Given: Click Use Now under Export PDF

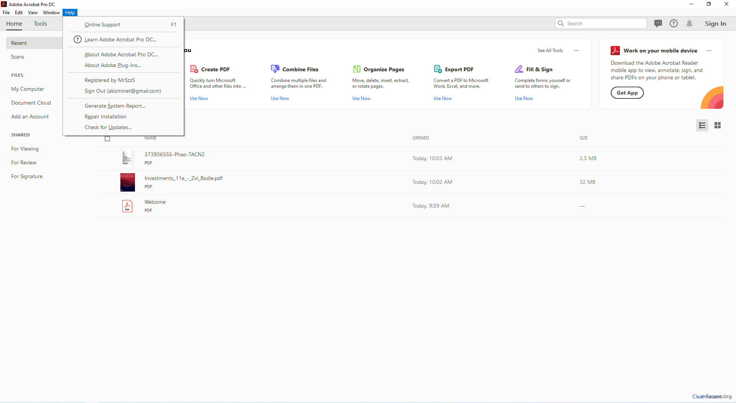Looking at the screenshot, I should (442, 98).
